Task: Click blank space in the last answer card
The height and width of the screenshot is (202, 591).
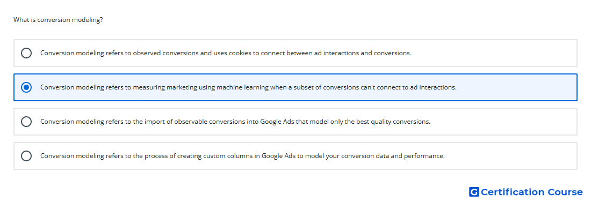Action: click(x=511, y=156)
